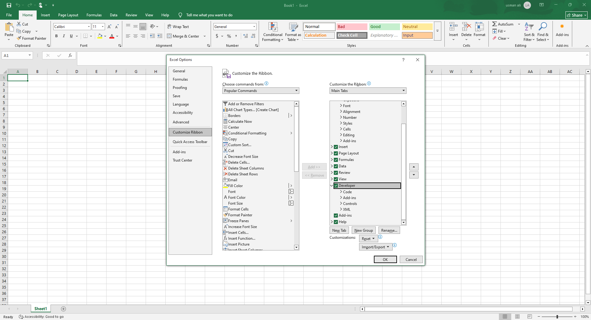Click the Rename... button
The height and width of the screenshot is (320, 591).
point(389,230)
